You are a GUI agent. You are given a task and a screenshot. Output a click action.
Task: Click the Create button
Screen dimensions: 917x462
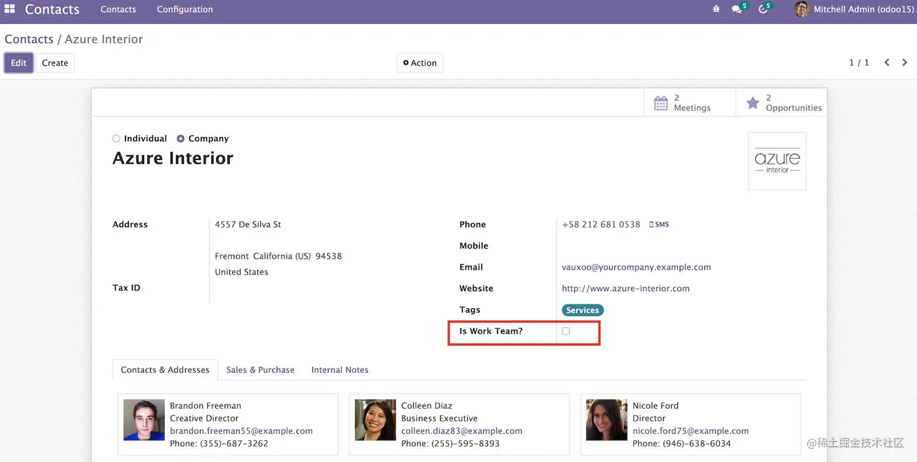[x=55, y=63]
